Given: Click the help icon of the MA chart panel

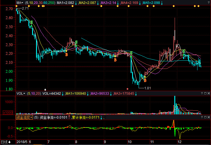Looking at the screenshot, I should click(x=208, y=3).
